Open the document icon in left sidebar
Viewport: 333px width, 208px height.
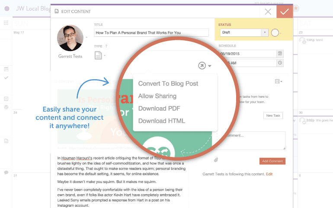click(x=6, y=141)
